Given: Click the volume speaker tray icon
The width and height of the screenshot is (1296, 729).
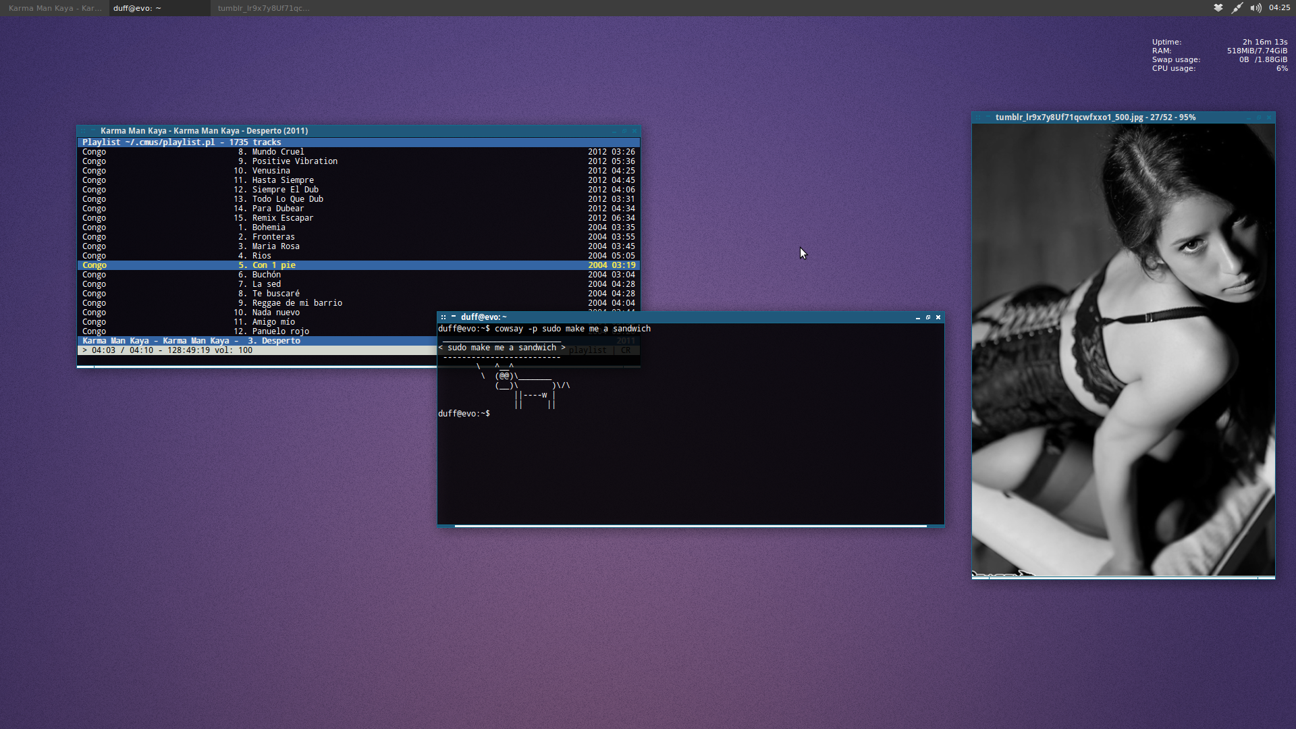Looking at the screenshot, I should (x=1255, y=8).
